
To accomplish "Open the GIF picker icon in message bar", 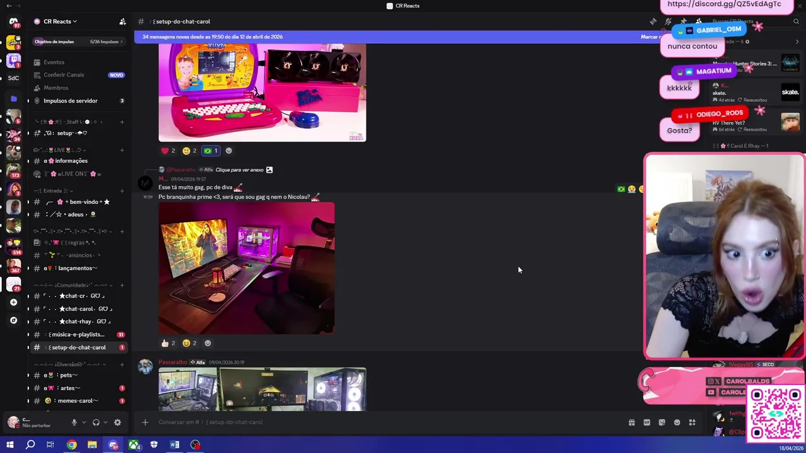I will [x=647, y=422].
